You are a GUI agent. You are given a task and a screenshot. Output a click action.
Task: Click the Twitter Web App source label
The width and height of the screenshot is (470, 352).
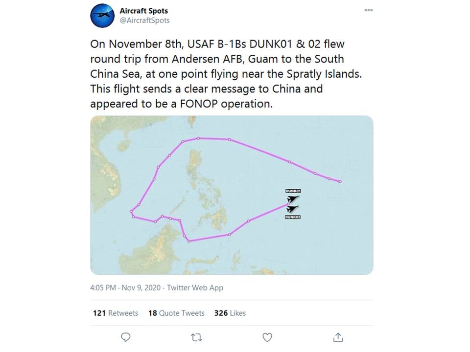(195, 287)
